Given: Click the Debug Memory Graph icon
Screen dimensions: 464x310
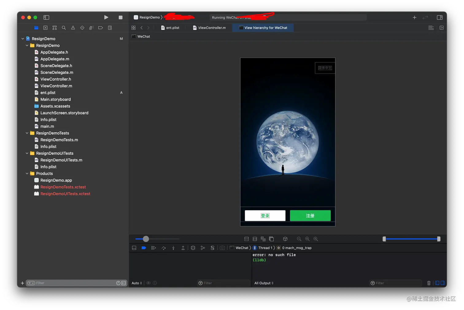Looking at the screenshot, I should coord(203,248).
